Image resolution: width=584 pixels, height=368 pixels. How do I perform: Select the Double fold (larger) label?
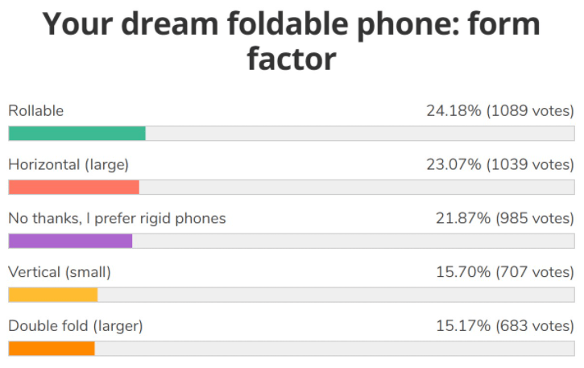click(75, 326)
